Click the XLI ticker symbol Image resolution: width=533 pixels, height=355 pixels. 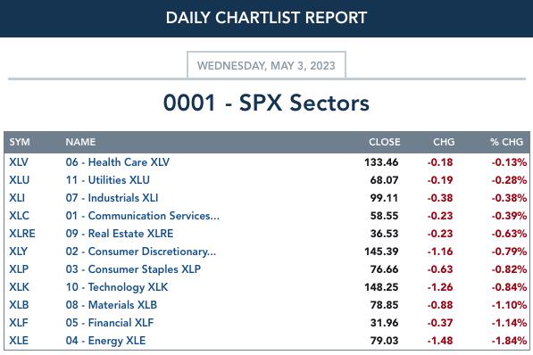click(x=17, y=198)
